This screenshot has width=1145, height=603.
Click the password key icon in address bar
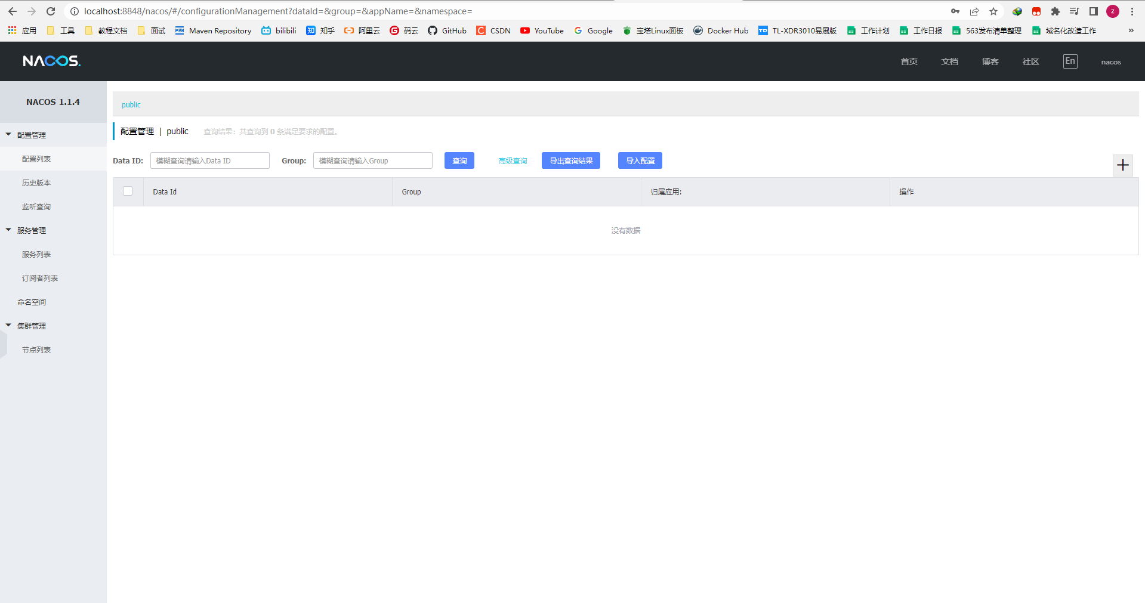[x=955, y=11]
